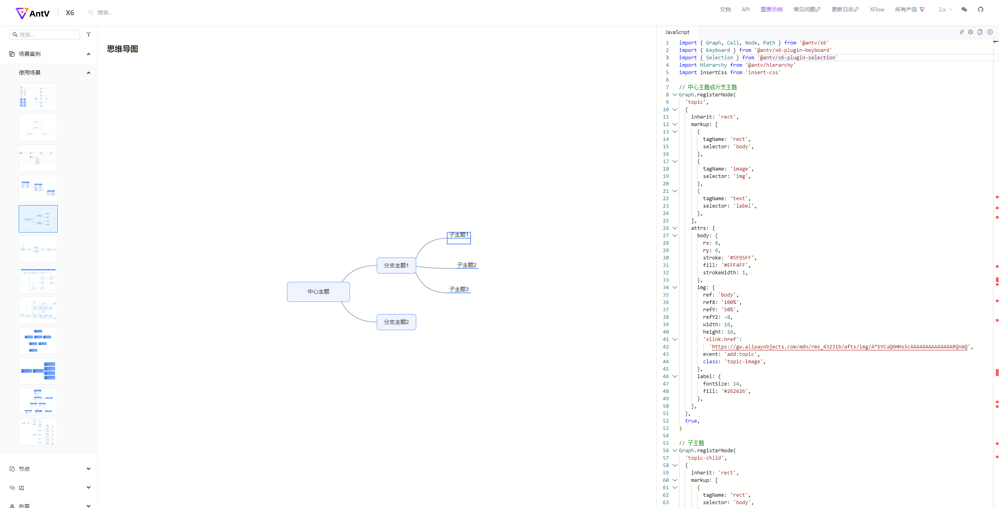This screenshot has width=999, height=508.
Task: Click the AntV icon beside 所有产品
Action: click(922, 10)
